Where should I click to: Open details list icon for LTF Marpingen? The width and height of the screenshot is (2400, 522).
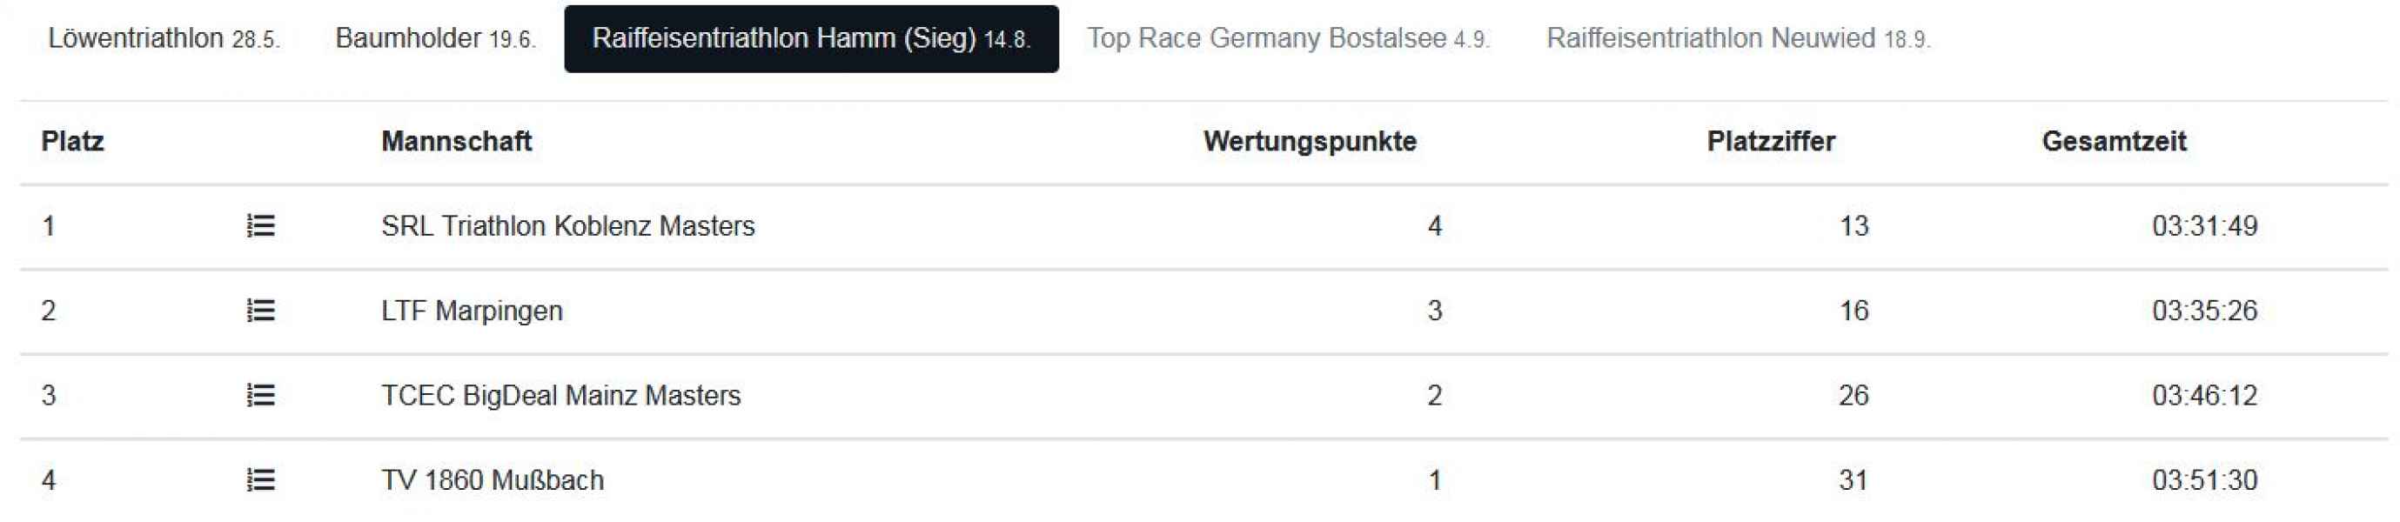[261, 311]
